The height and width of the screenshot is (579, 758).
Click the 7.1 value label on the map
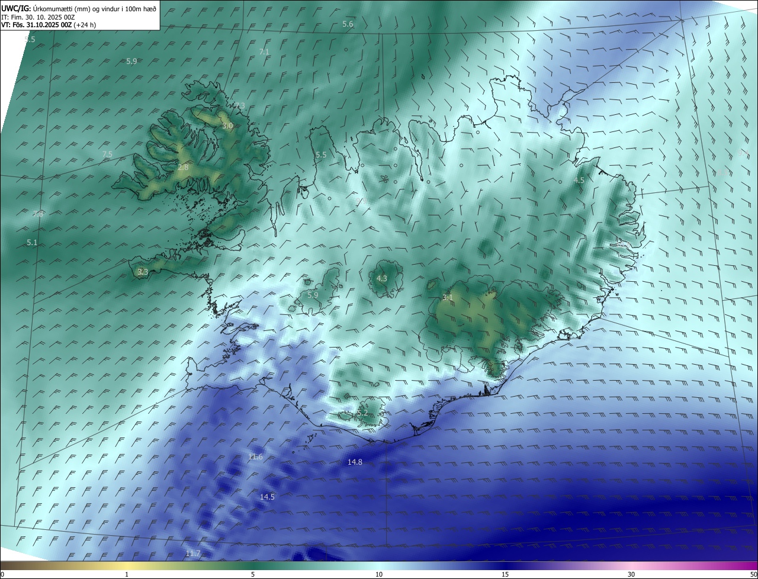click(x=264, y=52)
